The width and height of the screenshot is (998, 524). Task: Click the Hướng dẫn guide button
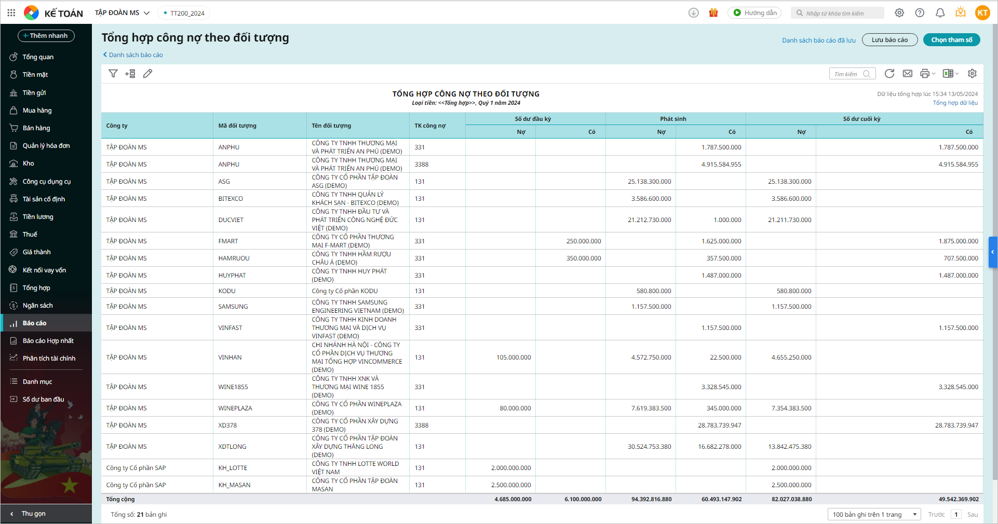756,13
